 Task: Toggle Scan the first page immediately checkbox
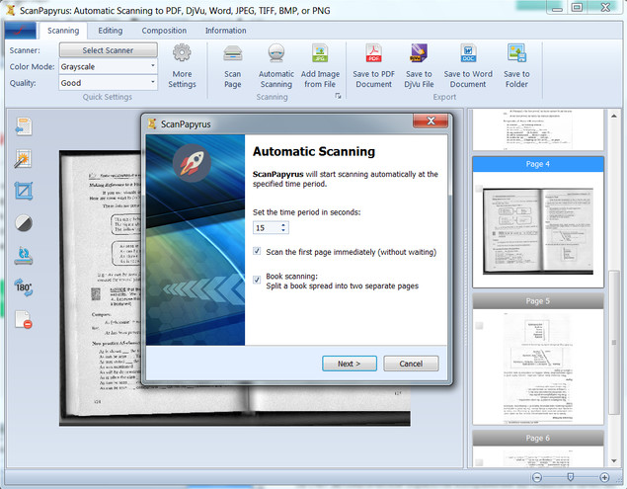tap(258, 252)
